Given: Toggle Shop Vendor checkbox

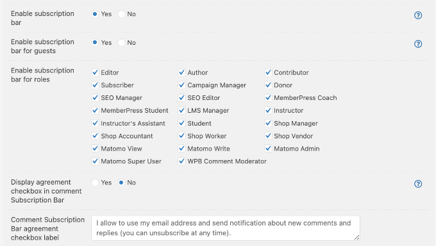Looking at the screenshot, I should 268,136.
